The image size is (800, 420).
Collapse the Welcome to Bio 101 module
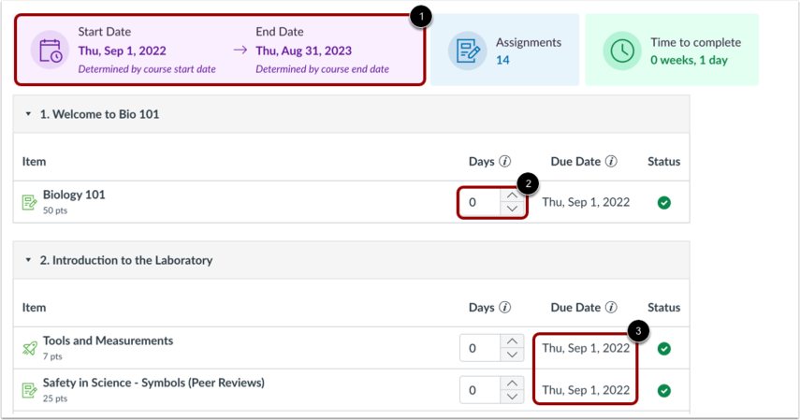tap(28, 114)
